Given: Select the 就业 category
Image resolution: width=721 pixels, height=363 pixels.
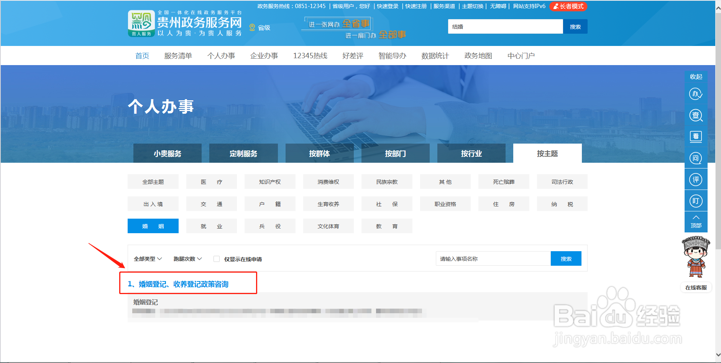Looking at the screenshot, I should [212, 226].
